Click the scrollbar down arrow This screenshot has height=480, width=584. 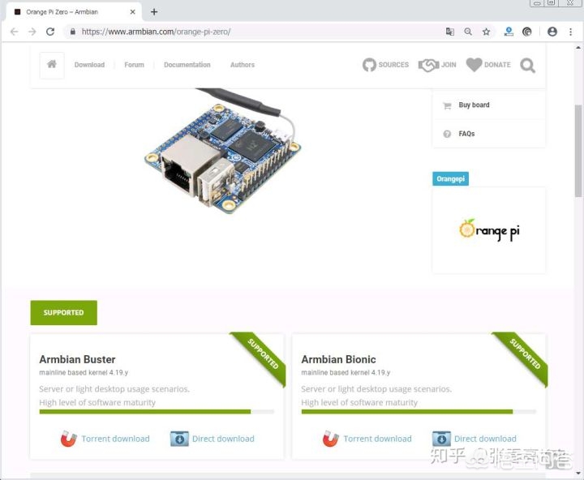tap(578, 473)
